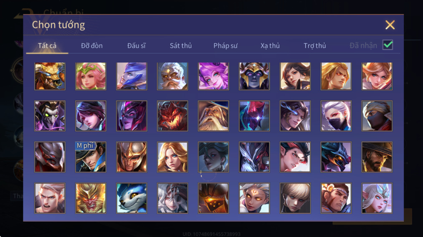Select the hero portrait labeled M phí

coord(91,157)
